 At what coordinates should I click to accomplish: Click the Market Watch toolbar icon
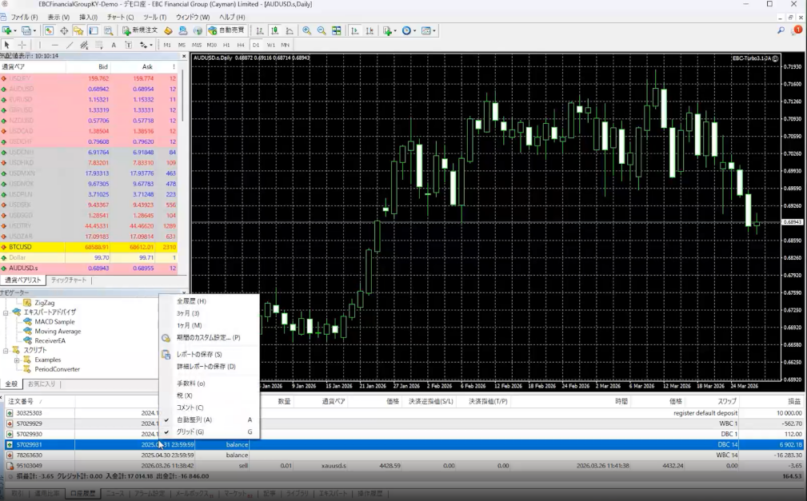[x=49, y=31]
